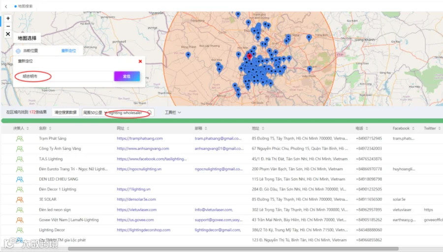The image size is (443, 252).
Task: Open http://www.anhsangvang.com link
Action: point(143,149)
